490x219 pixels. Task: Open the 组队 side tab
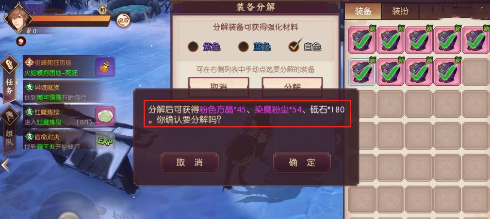10,130
